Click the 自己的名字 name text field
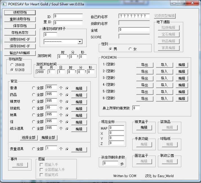 [134, 16]
